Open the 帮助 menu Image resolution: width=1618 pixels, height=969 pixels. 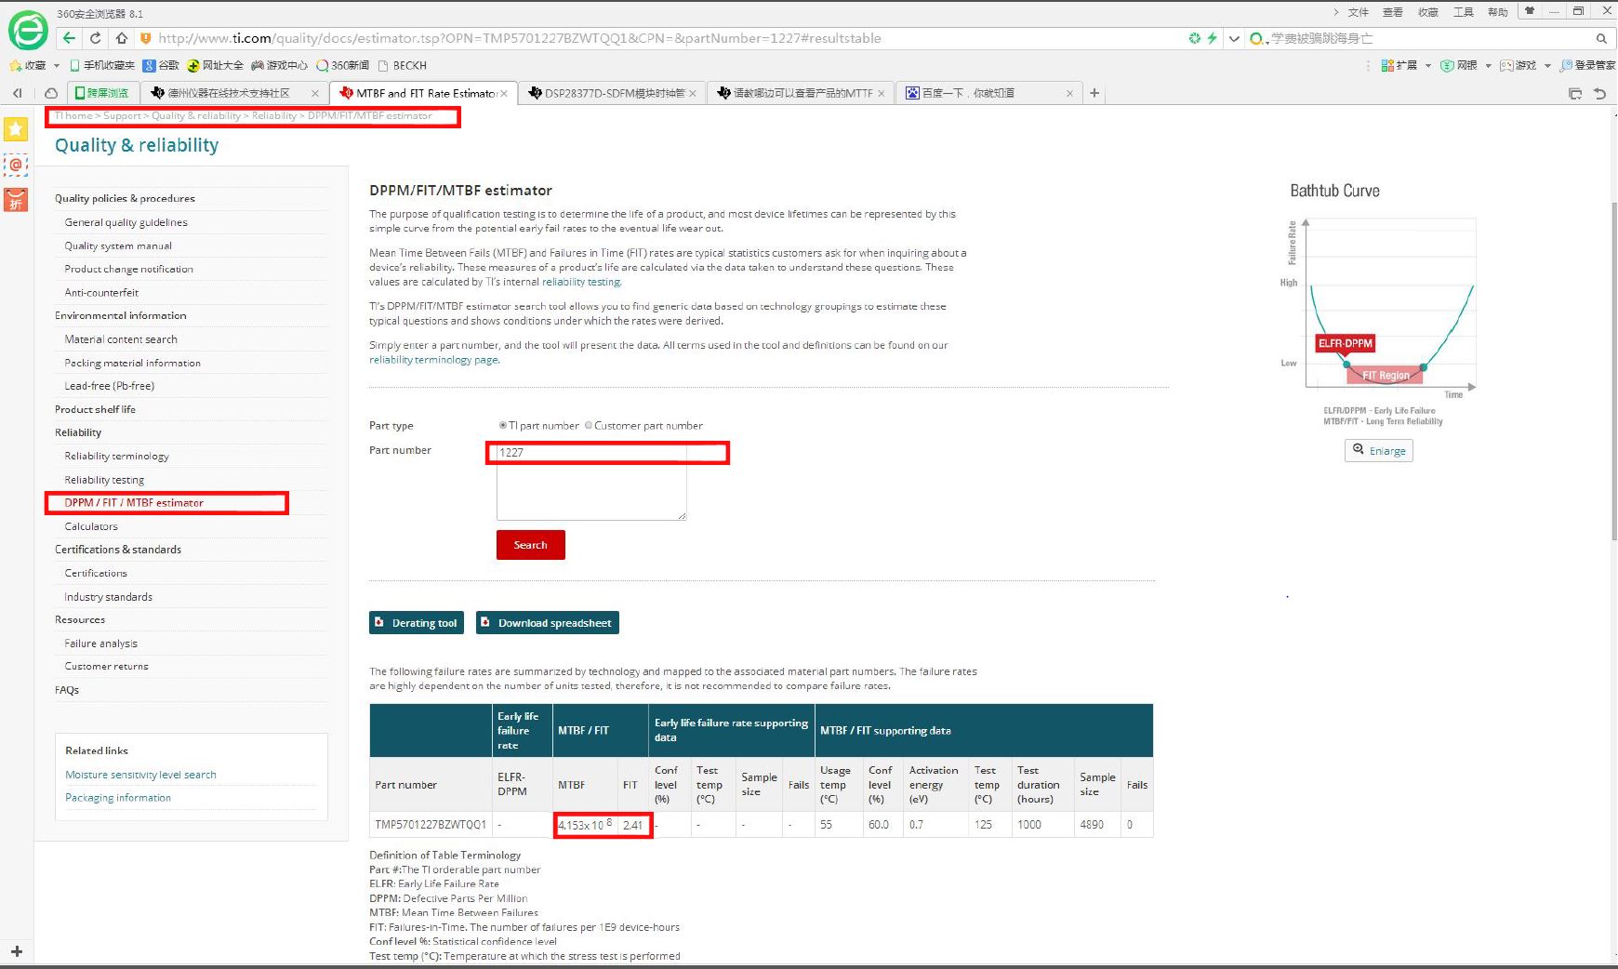1498,12
